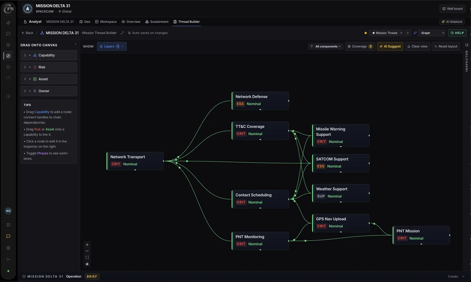
Task: Switch to the Overview tab
Action: click(x=131, y=22)
